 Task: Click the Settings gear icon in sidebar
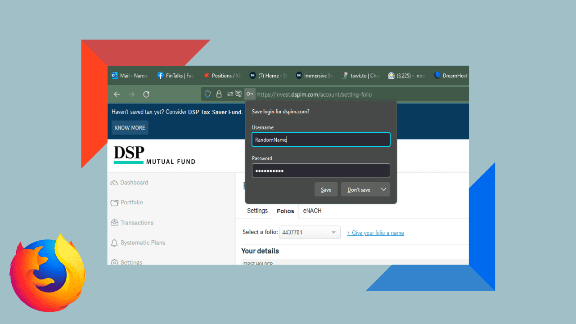pos(114,262)
